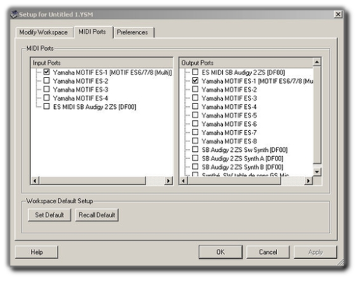Click the Input Ports column header
360x282 pixels.
click(102, 63)
